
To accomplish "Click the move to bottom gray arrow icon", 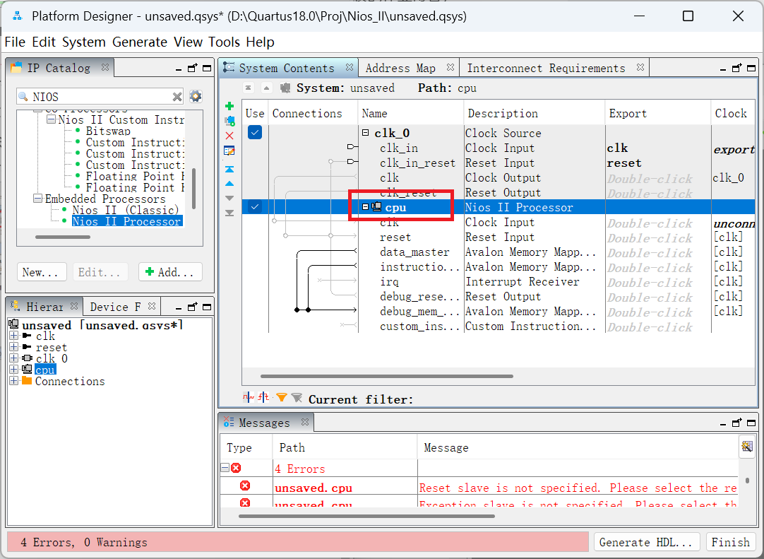I will 229,213.
